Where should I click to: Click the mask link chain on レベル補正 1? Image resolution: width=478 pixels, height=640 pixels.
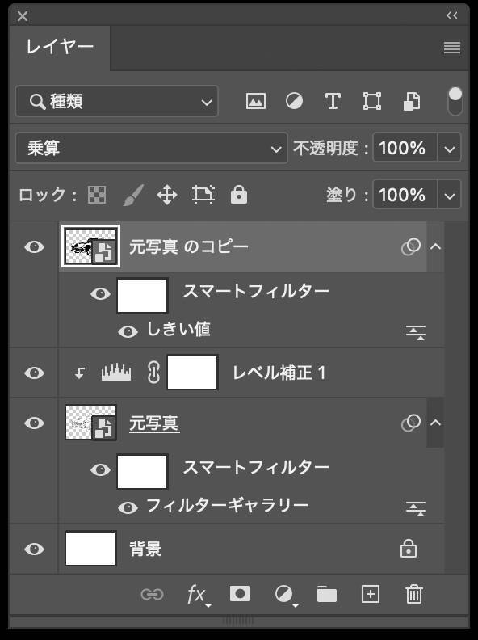(153, 373)
